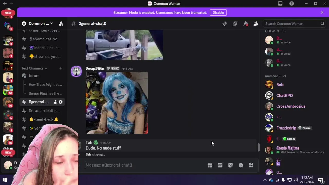The width and height of the screenshot is (329, 185).
Task: Open the shameless-se... channel
Action: [42, 39]
